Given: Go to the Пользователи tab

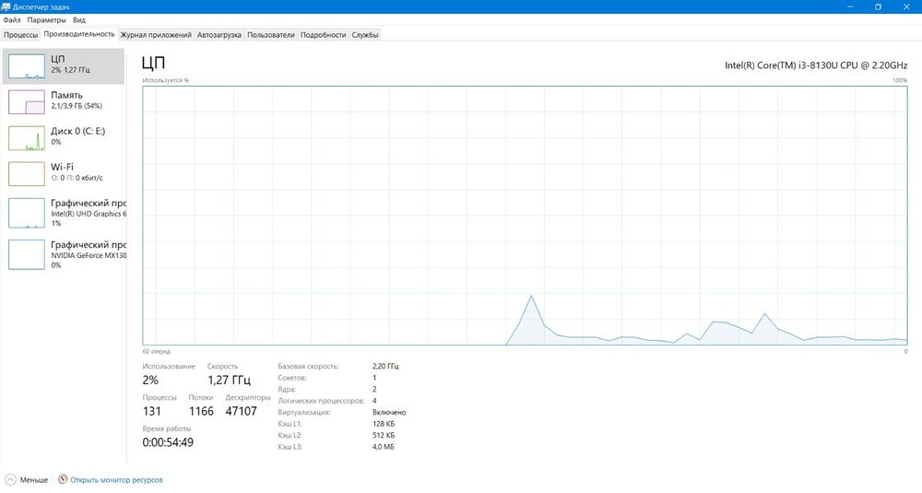Looking at the screenshot, I should click(x=270, y=35).
